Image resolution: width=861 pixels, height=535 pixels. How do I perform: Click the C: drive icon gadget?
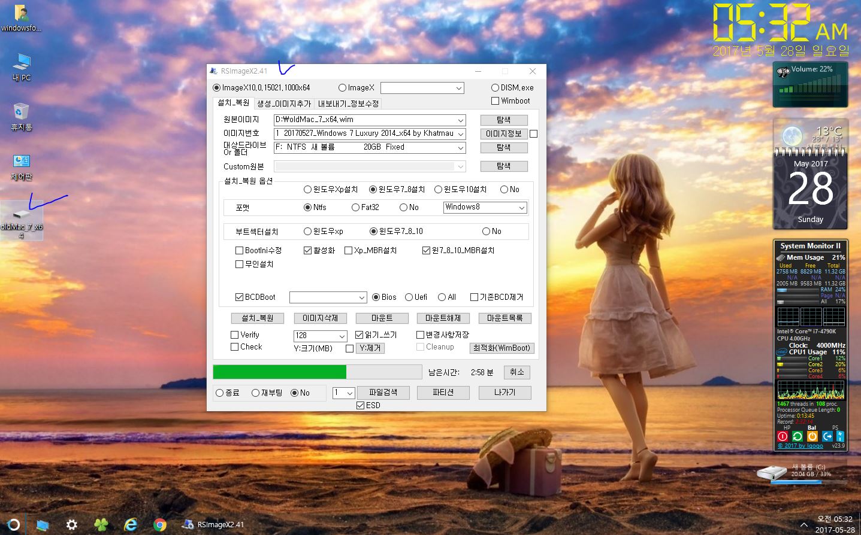click(x=771, y=472)
